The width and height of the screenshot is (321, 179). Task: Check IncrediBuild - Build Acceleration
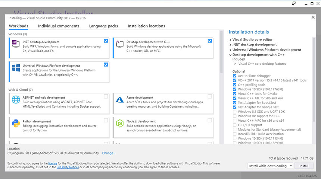235,134
